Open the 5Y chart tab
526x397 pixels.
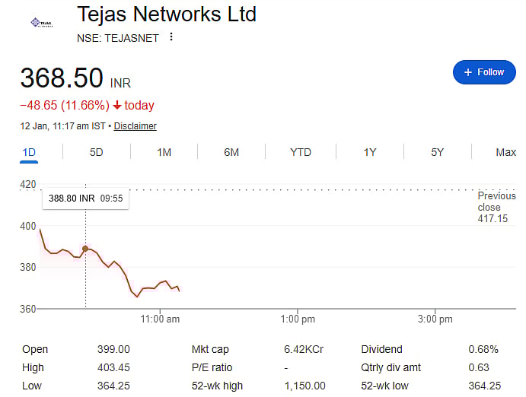tap(437, 152)
